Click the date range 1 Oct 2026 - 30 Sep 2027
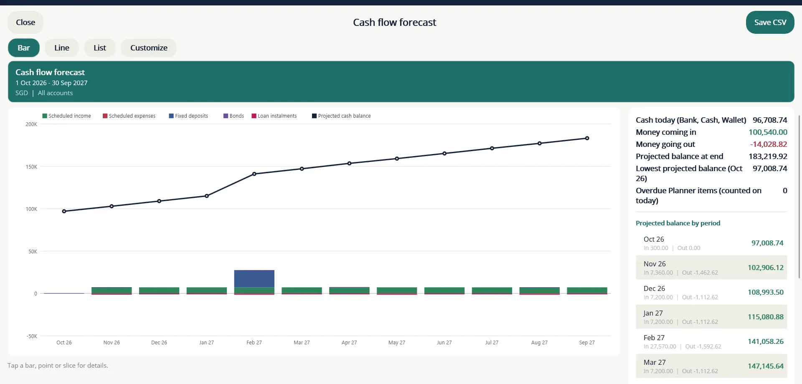802x384 pixels. point(51,83)
